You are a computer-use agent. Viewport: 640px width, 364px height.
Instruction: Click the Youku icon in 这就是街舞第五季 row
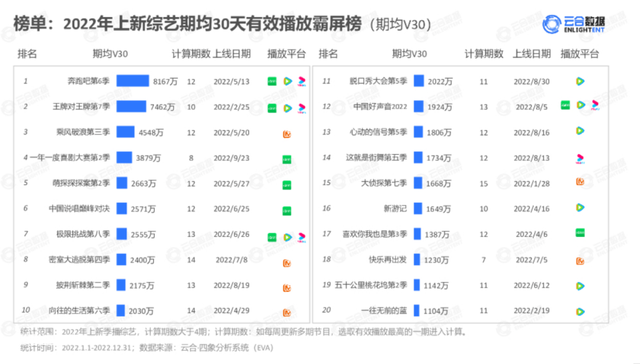click(x=580, y=159)
